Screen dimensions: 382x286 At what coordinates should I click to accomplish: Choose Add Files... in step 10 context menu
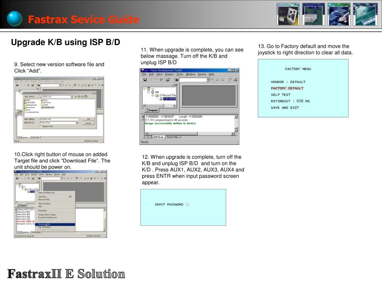55,197
